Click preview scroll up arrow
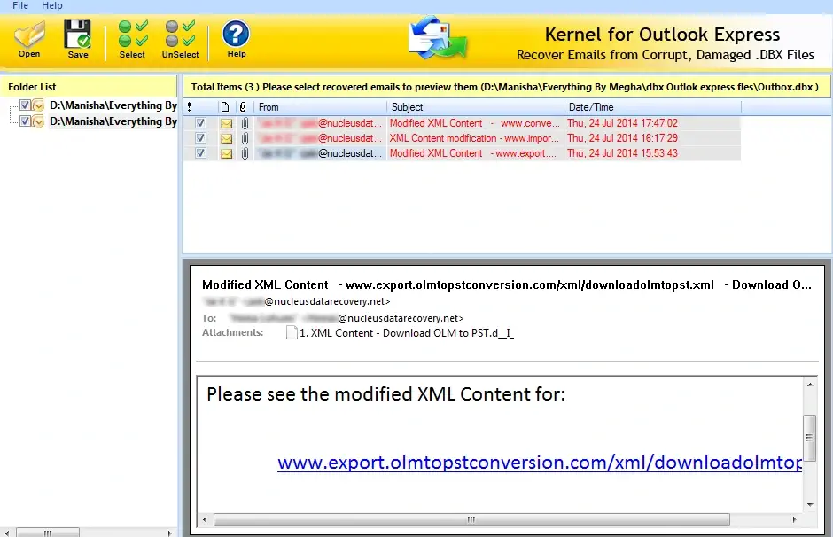The width and height of the screenshot is (833, 537). tap(810, 385)
